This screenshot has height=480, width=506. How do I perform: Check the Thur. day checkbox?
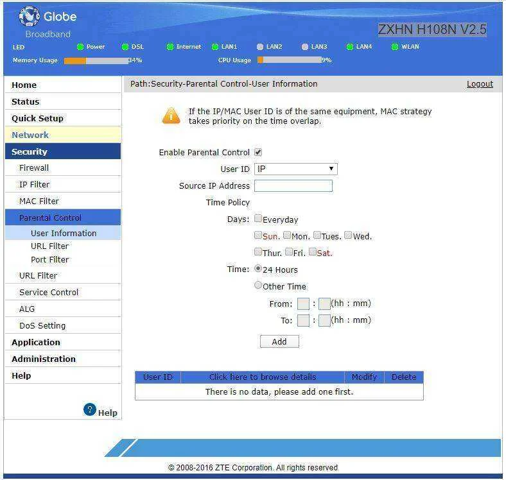(258, 252)
